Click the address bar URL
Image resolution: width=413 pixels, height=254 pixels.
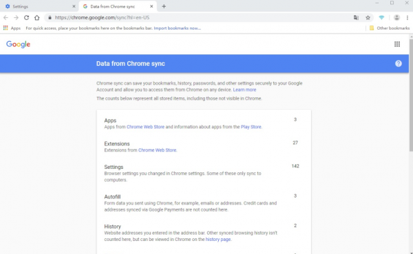[102, 18]
